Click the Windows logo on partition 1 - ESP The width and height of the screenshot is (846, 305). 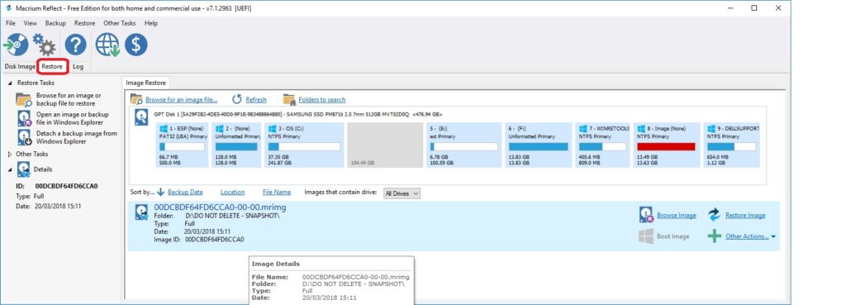[164, 129]
